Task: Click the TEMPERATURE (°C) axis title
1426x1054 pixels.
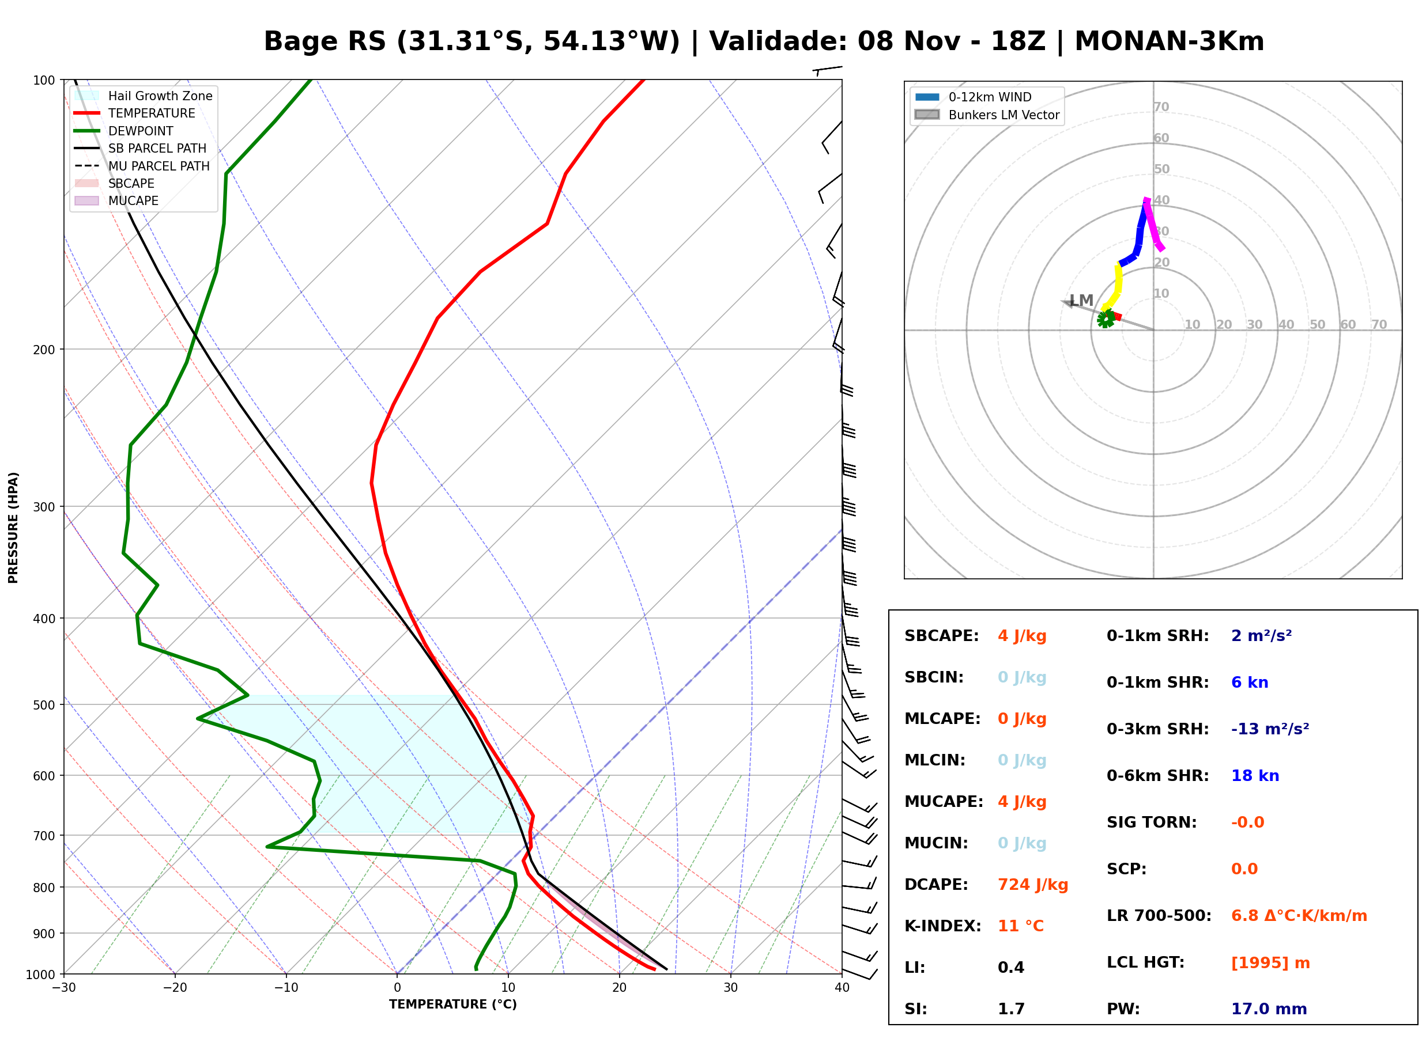Action: click(453, 1004)
